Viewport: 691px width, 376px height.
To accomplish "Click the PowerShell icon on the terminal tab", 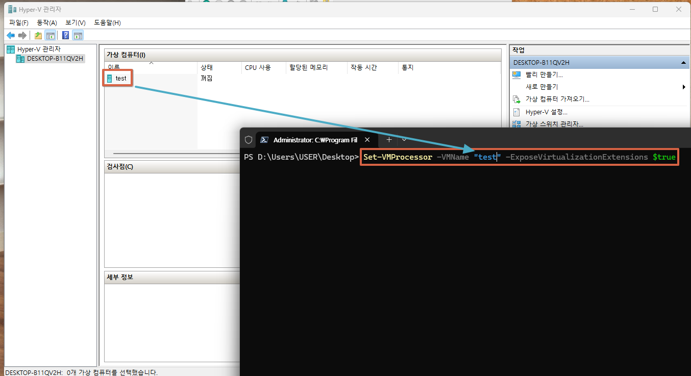I will pyautogui.click(x=265, y=140).
